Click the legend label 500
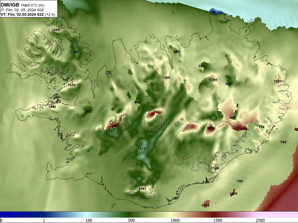 (131, 220)
